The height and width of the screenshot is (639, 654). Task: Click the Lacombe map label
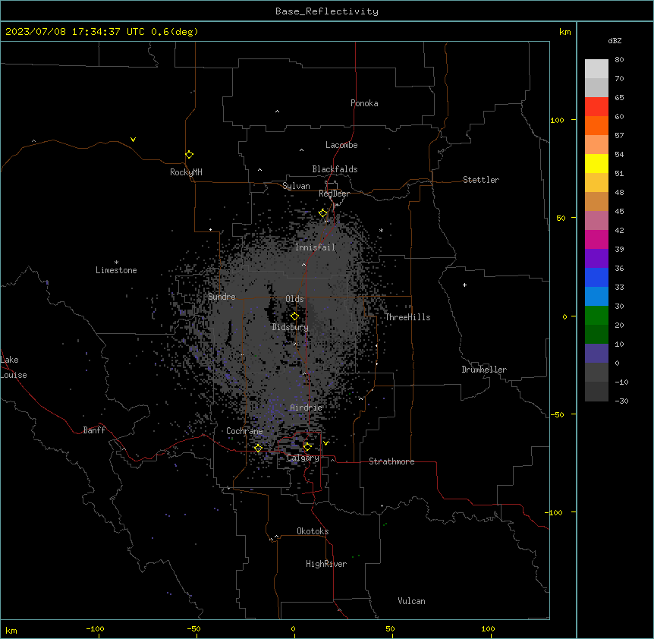(x=341, y=145)
